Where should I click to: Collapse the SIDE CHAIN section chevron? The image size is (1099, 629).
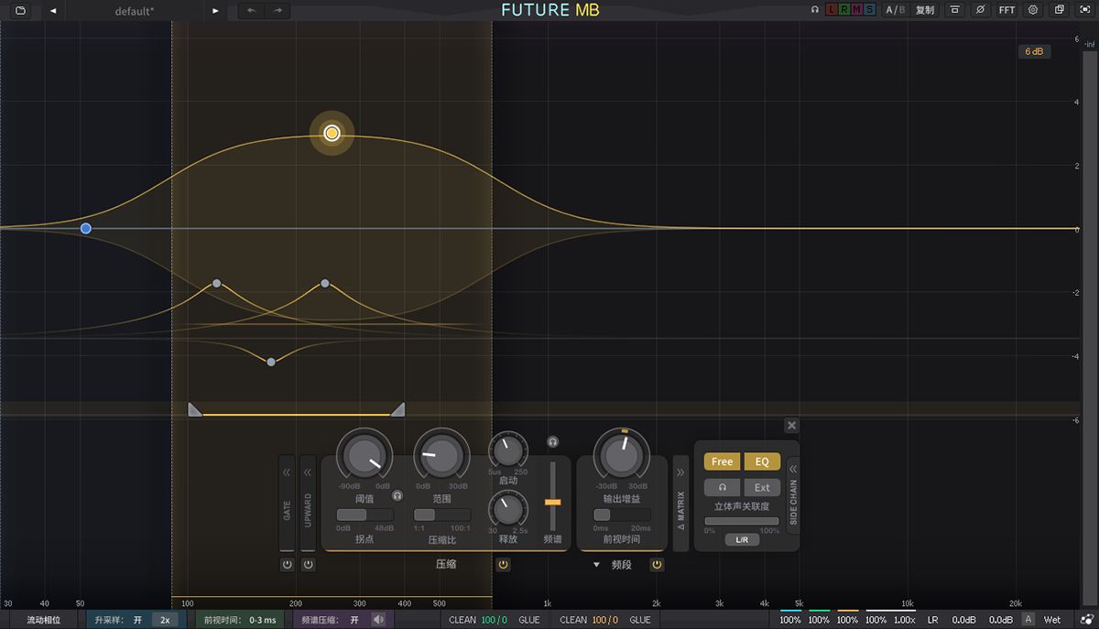click(x=793, y=468)
